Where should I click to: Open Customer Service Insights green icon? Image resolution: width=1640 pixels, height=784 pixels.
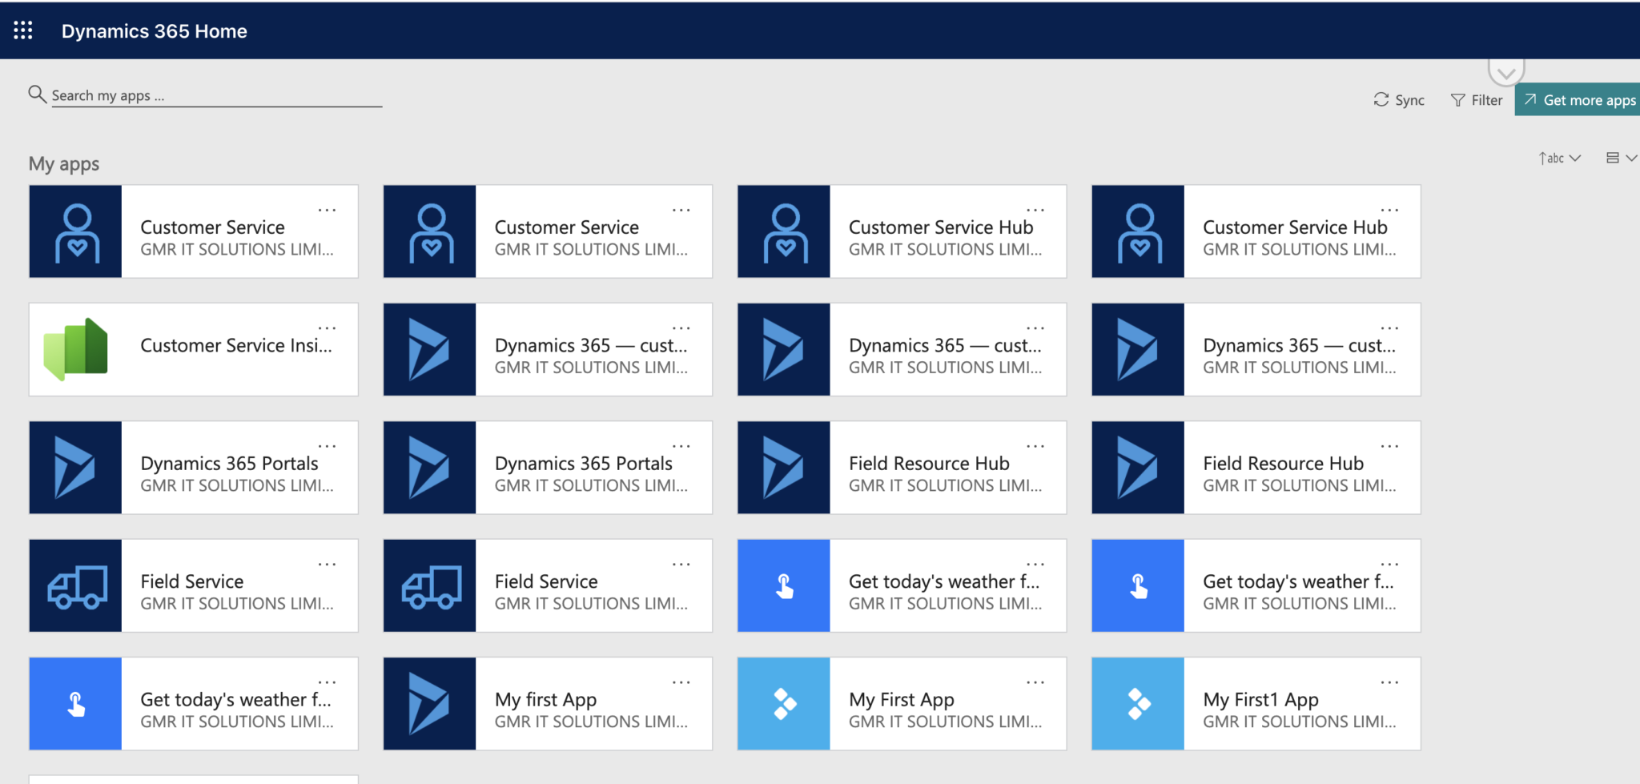(75, 349)
